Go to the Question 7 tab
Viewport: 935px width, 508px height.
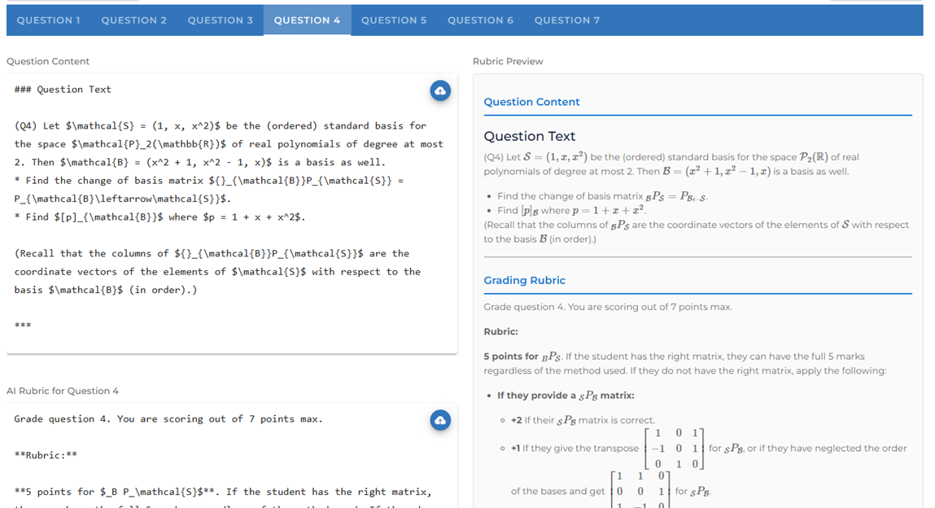(566, 20)
